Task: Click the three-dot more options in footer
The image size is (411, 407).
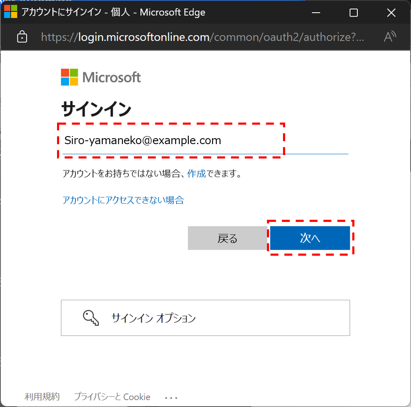Action: 171,398
